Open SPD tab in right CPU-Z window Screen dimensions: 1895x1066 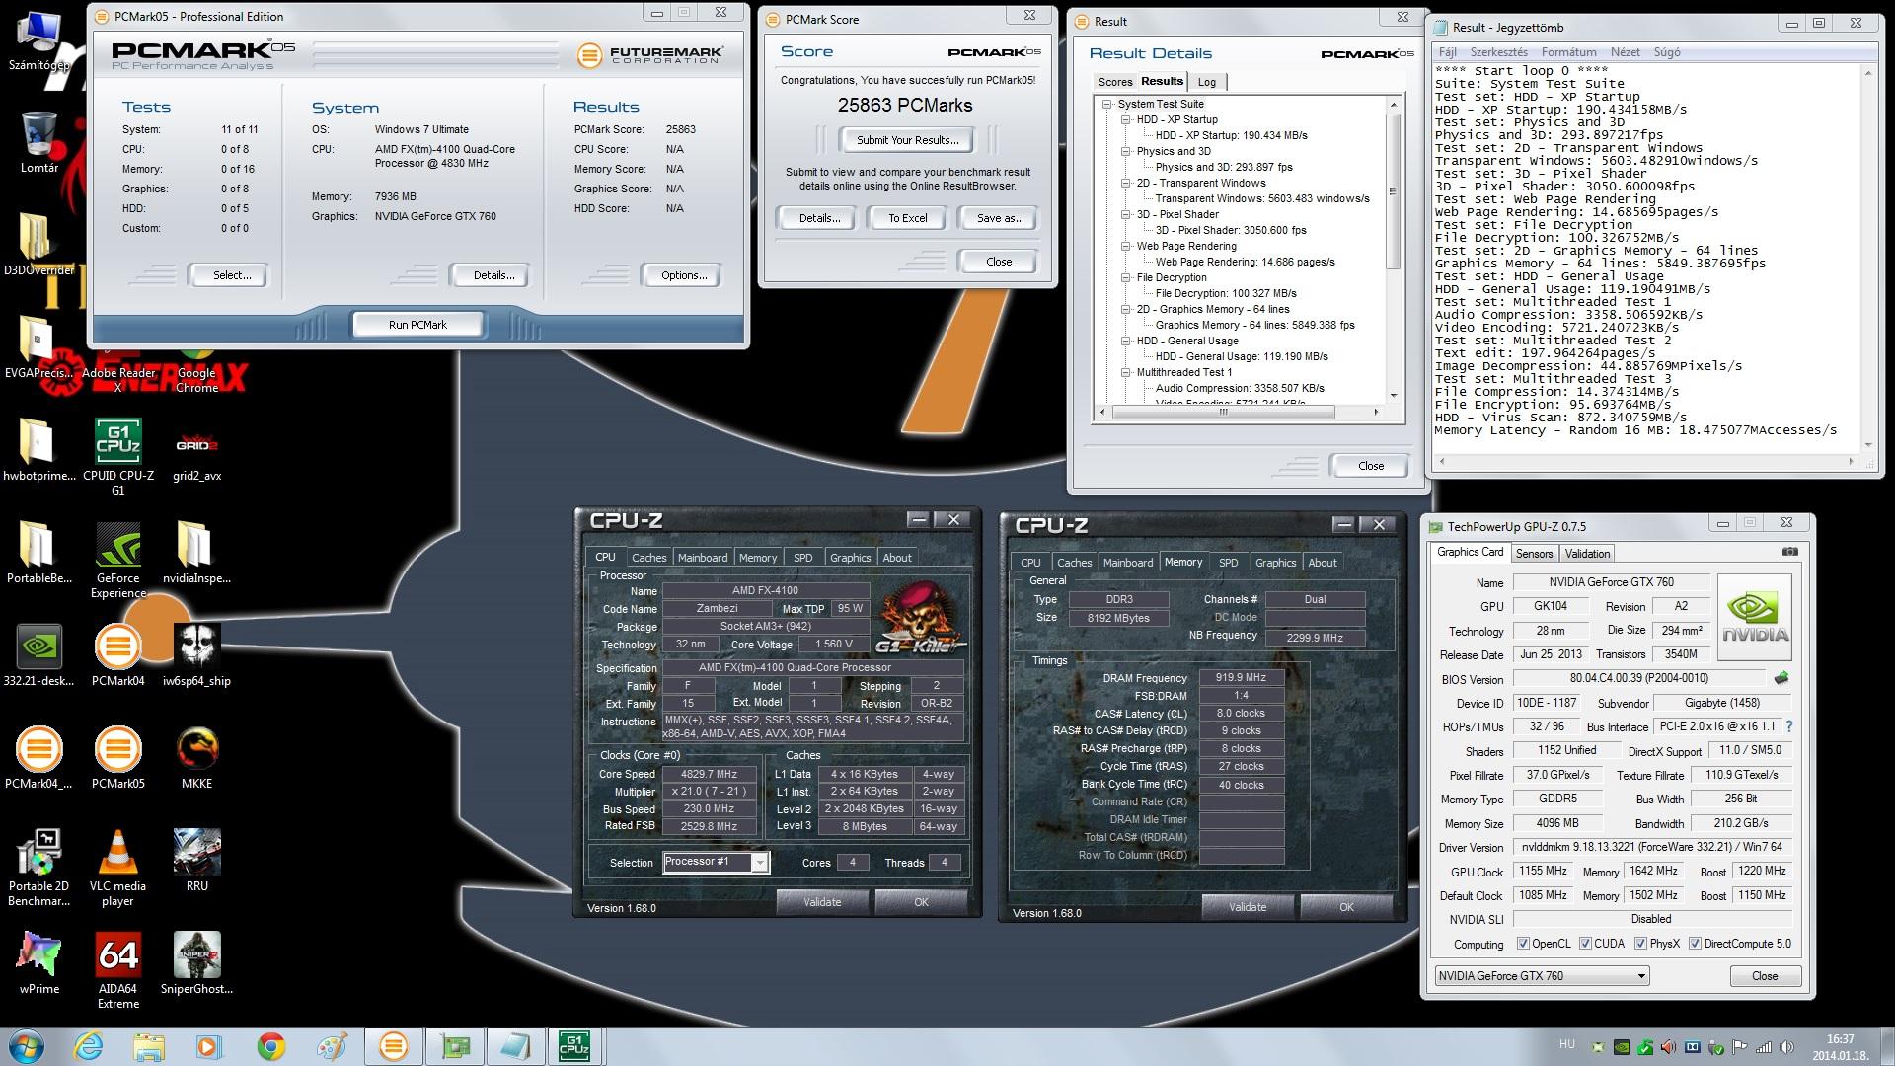tap(1228, 563)
